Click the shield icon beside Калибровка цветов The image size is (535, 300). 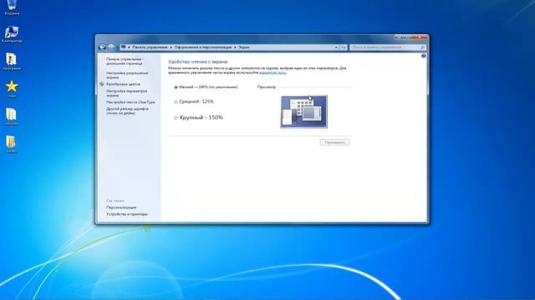(102, 84)
